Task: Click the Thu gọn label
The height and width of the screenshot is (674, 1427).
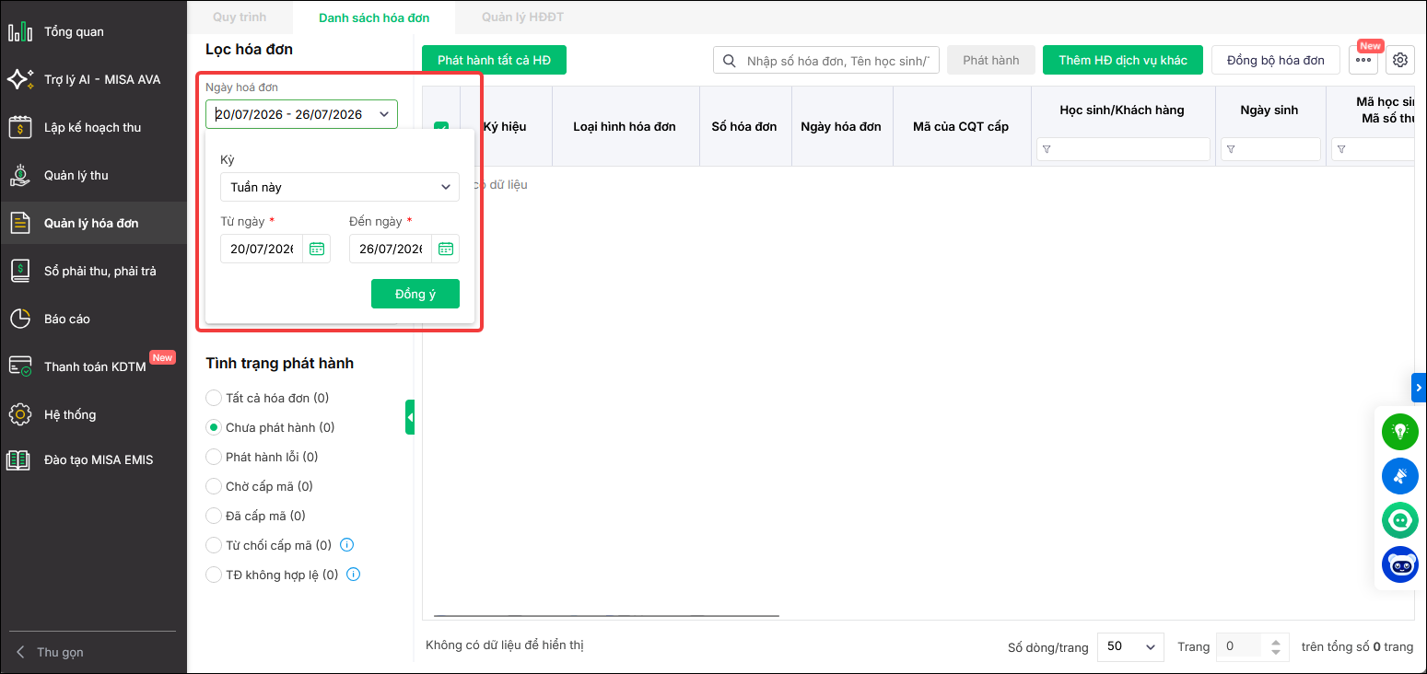Action: click(60, 652)
